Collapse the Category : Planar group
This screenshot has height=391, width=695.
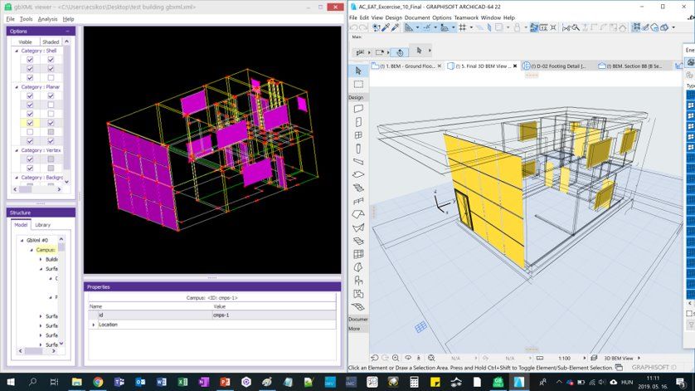pyautogui.click(x=17, y=87)
